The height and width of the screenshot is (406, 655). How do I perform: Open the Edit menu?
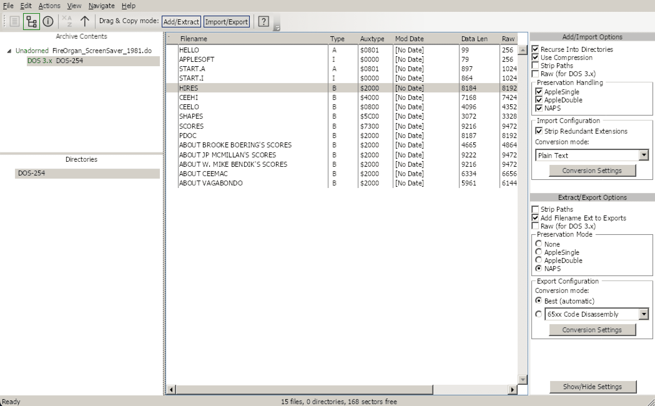(26, 6)
